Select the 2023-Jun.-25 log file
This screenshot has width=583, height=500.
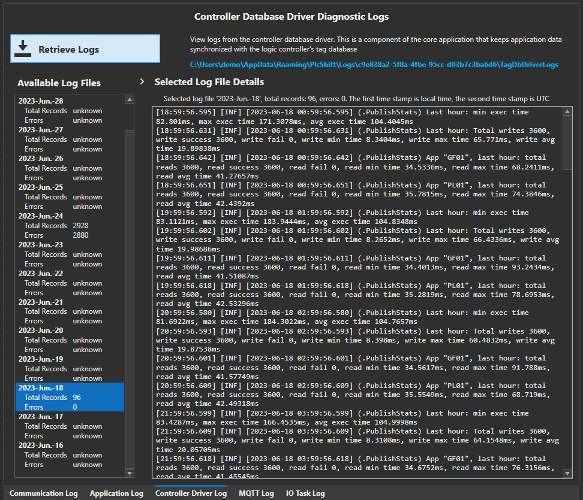(70, 197)
